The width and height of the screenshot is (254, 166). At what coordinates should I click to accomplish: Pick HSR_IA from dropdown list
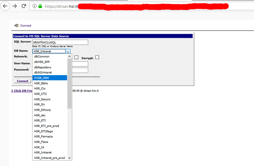coord(50,147)
